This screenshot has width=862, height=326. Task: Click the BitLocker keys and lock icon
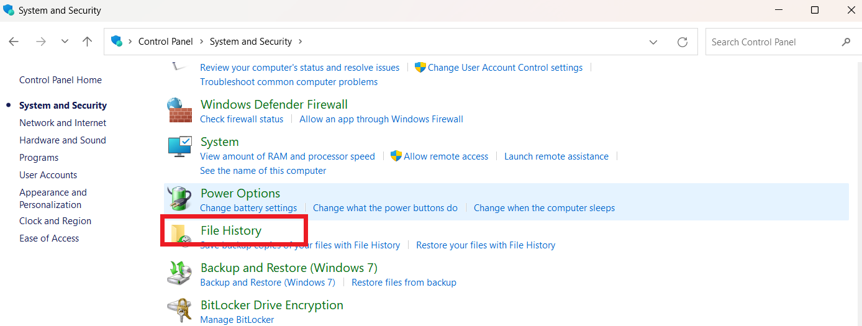(180, 310)
